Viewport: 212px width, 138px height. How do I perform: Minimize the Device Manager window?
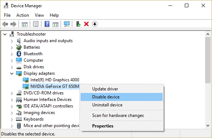[170, 5]
